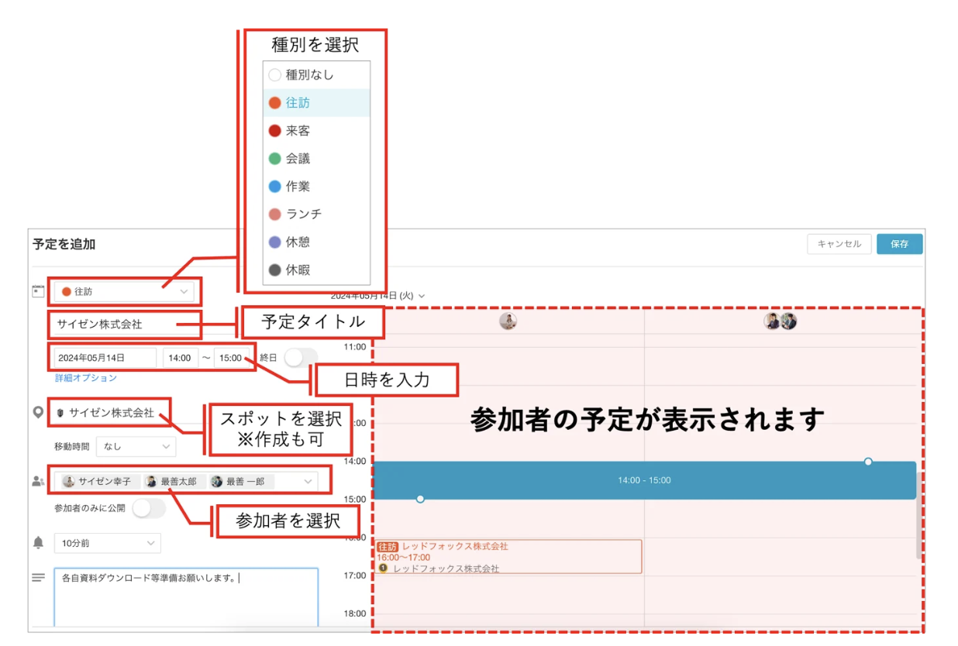Screen dimensions: 958x646
Task: Click the warning badge in the レッドフォックス event
Action: coord(382,568)
